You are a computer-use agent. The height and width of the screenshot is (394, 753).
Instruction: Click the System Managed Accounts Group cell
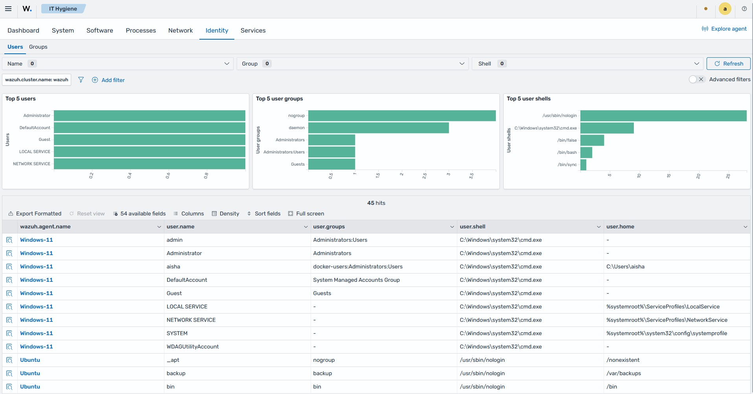(356, 280)
